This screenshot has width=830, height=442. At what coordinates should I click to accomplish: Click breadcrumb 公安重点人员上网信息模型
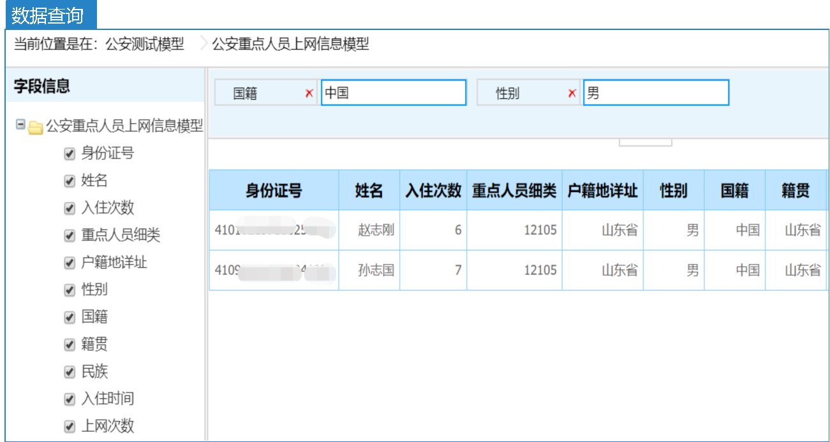coord(290,45)
